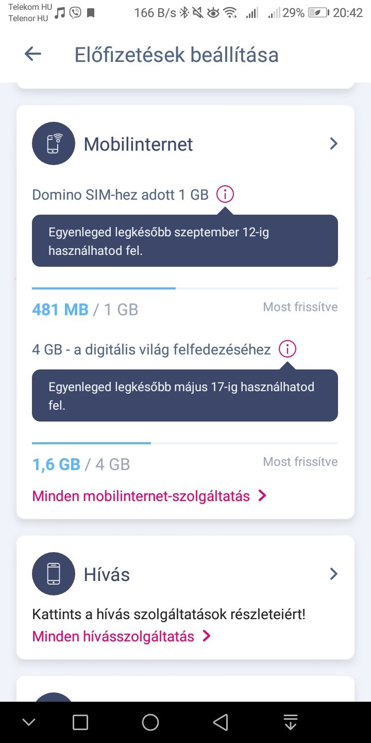This screenshot has height=743, width=371.
Task: Tap the 481 MB of 1 GB usage bar
Action: pyautogui.click(x=185, y=288)
